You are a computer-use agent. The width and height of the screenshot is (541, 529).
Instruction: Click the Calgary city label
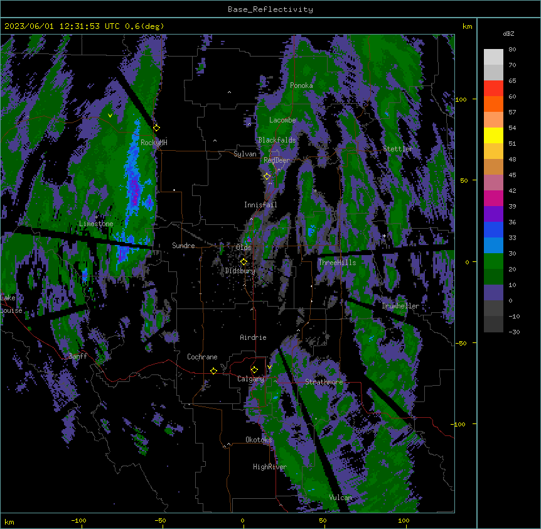click(x=250, y=379)
